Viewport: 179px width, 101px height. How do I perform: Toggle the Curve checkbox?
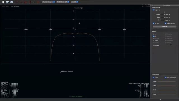(154, 78)
